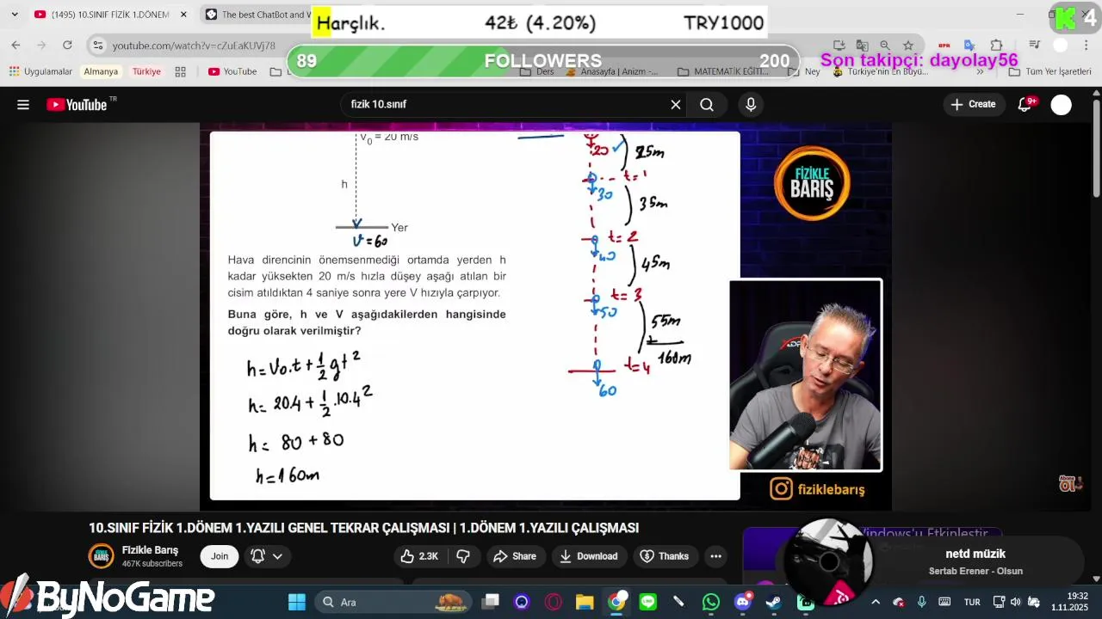Image resolution: width=1102 pixels, height=619 pixels.
Task: Open the Google Translate extension icon
Action: [969, 46]
